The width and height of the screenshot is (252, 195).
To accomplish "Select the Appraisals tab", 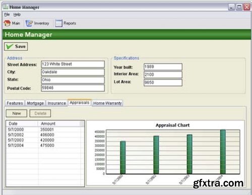I will pos(80,102).
